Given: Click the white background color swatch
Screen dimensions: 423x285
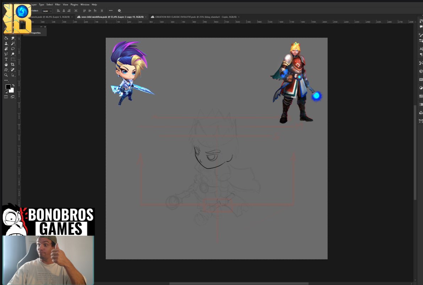Looking at the screenshot, I should 11,90.
